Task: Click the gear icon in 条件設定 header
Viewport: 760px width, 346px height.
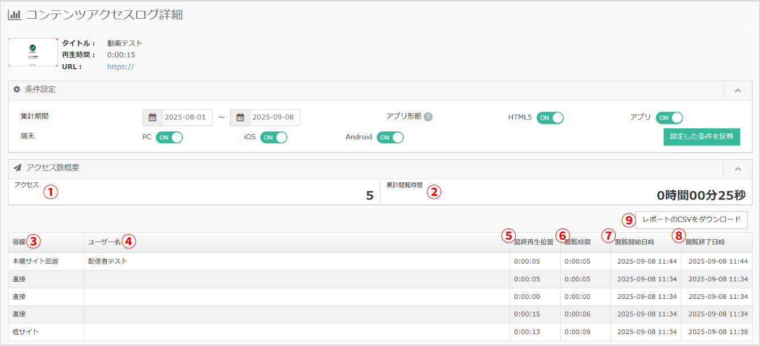Action: pos(17,90)
